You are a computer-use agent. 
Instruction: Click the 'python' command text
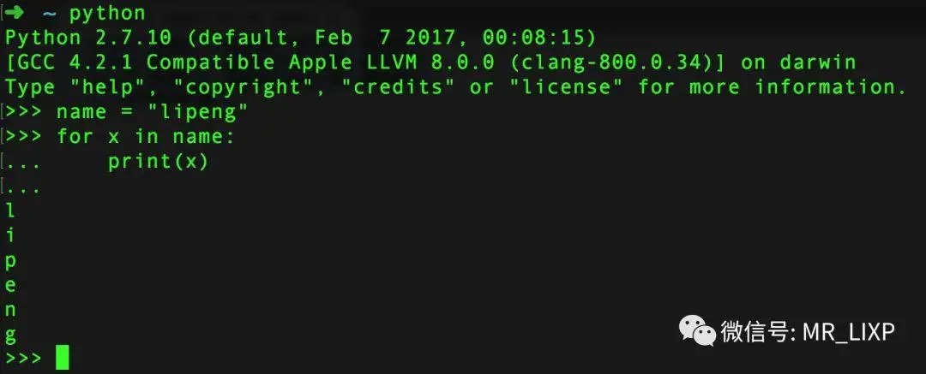pyautogui.click(x=107, y=14)
